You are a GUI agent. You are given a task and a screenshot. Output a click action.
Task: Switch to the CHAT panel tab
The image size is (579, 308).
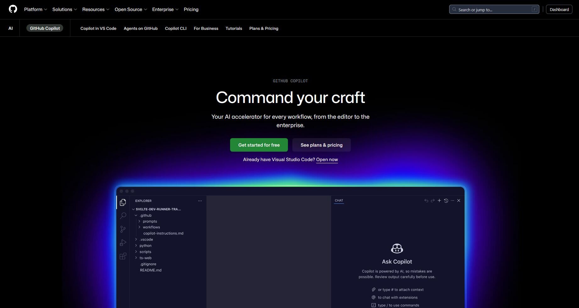pos(339,201)
